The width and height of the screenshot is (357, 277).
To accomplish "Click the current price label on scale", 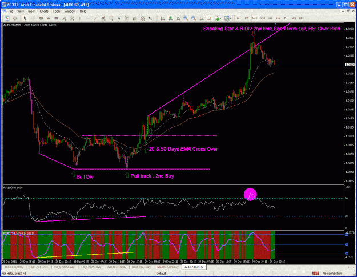I will (x=350, y=65).
